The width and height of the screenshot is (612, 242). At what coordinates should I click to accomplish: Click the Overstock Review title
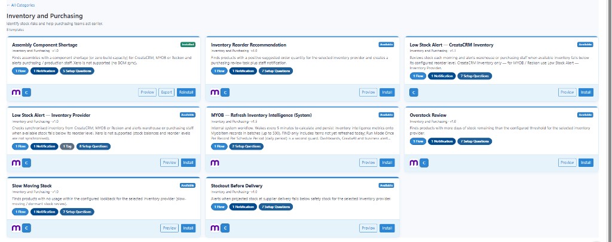point(428,115)
